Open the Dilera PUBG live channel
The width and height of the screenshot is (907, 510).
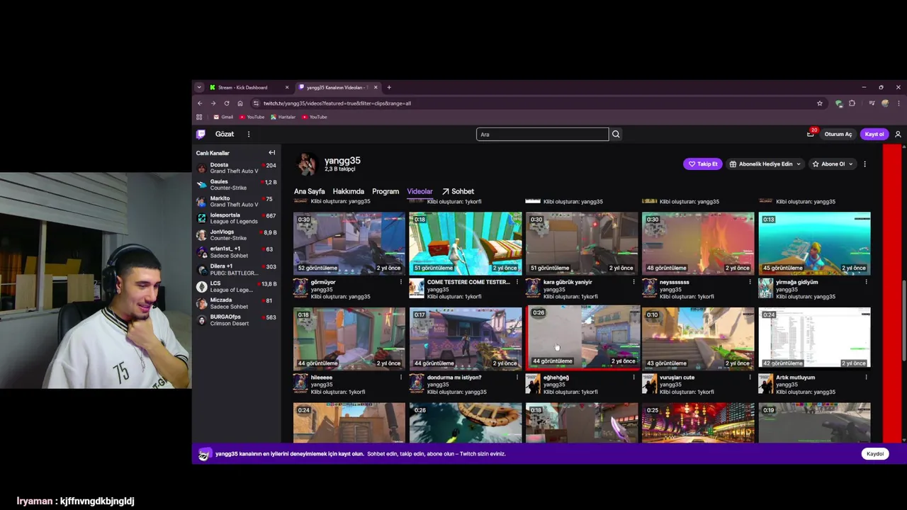(x=236, y=269)
